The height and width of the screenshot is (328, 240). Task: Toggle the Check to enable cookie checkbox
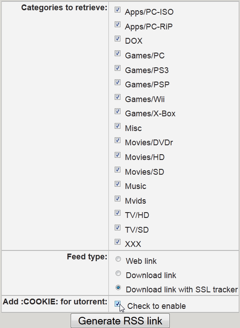tap(117, 304)
